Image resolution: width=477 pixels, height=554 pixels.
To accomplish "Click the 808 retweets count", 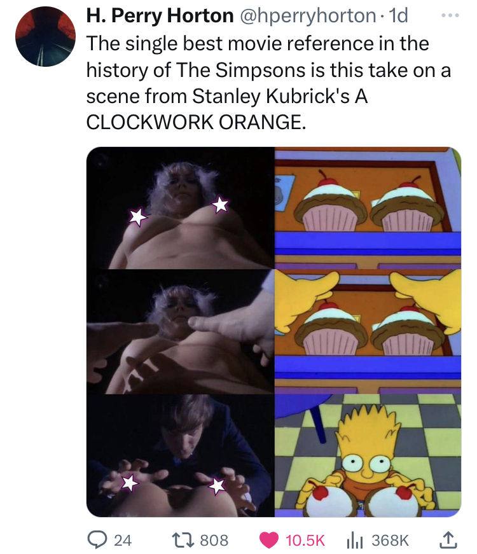I will pos(214,540).
